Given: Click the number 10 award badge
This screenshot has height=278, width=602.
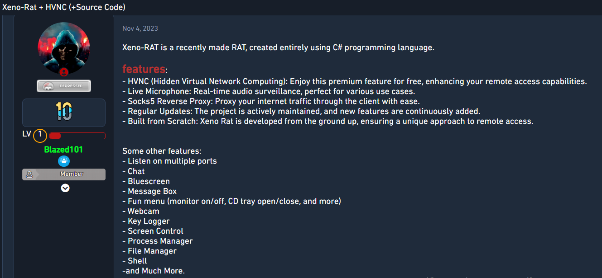Looking at the screenshot, I should click(x=64, y=112).
